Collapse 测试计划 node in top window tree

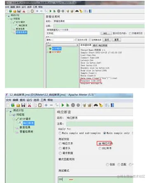pyautogui.click(x=6, y=15)
